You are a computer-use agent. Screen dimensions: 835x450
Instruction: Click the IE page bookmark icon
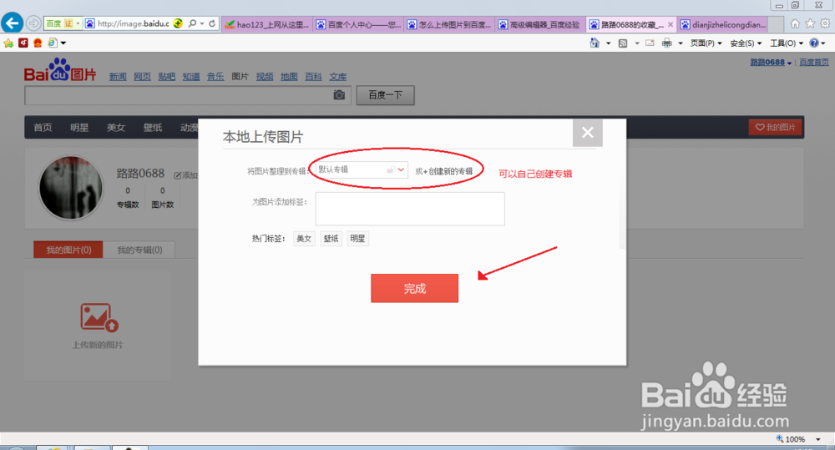click(x=52, y=43)
